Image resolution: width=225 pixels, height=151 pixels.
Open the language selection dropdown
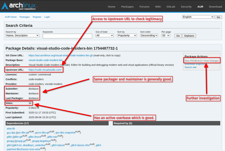(198, 17)
